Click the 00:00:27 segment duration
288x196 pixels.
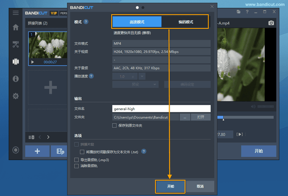point(50,62)
